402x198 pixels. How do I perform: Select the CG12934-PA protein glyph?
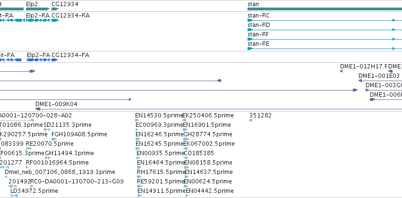point(55,60)
